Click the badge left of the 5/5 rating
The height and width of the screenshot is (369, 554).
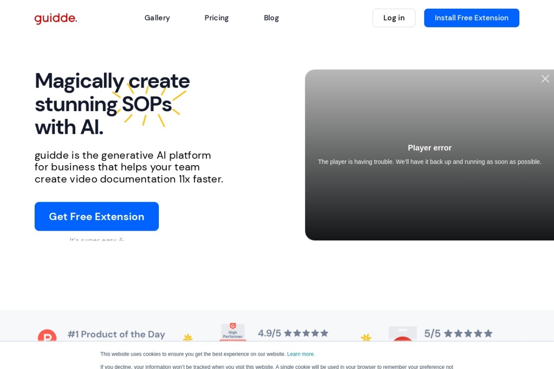(403, 334)
